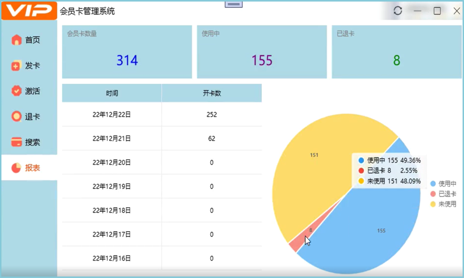Select the 报表 report tab
Image resolution: width=464 pixels, height=278 pixels.
(29, 168)
